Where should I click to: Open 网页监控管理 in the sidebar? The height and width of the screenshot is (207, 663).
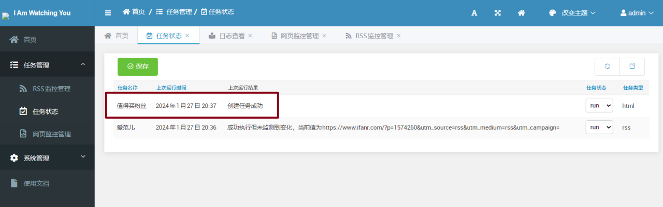(47, 134)
